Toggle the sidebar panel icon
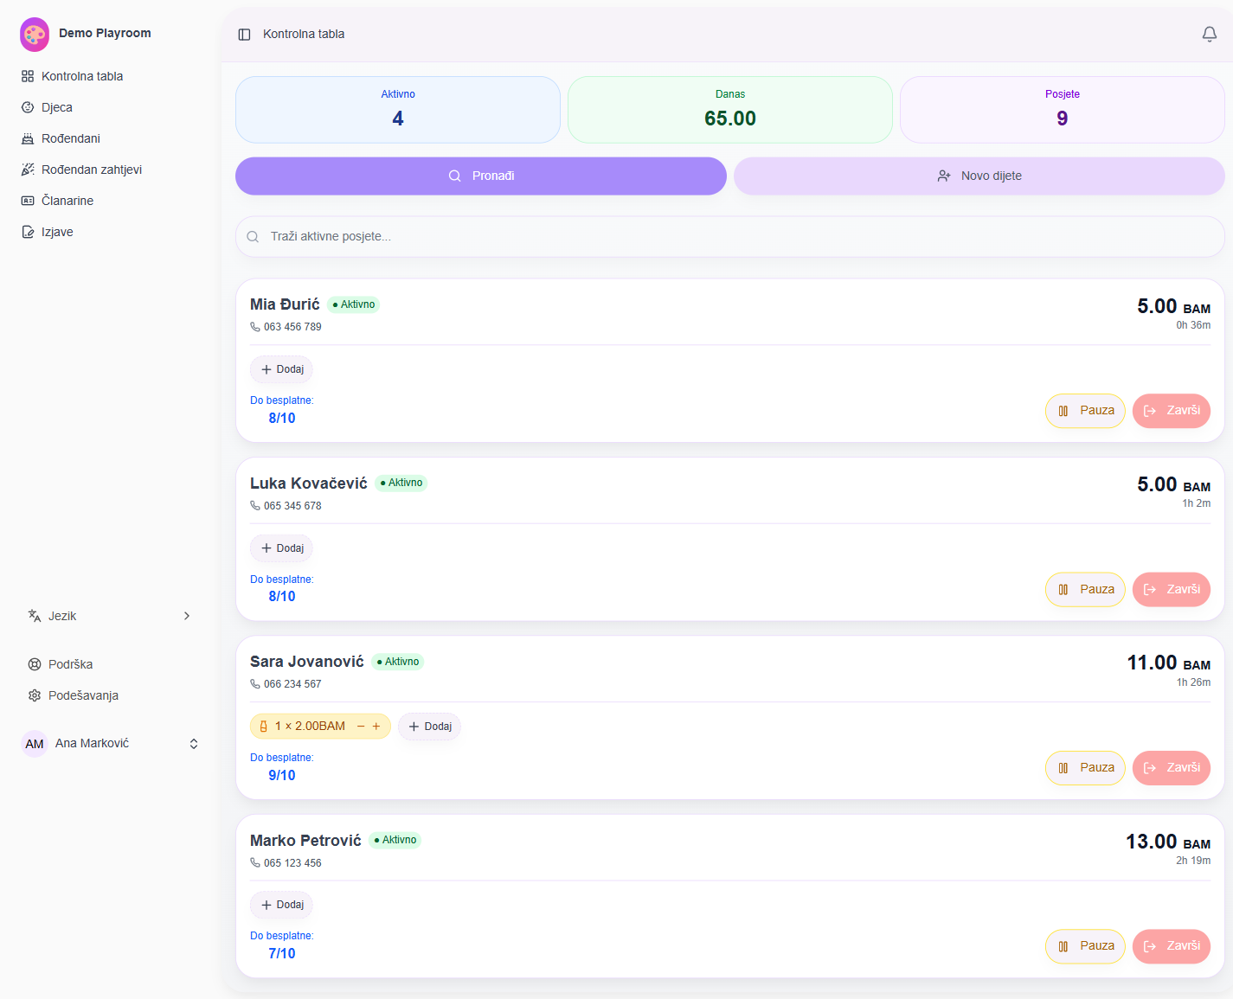1233x999 pixels. (244, 35)
